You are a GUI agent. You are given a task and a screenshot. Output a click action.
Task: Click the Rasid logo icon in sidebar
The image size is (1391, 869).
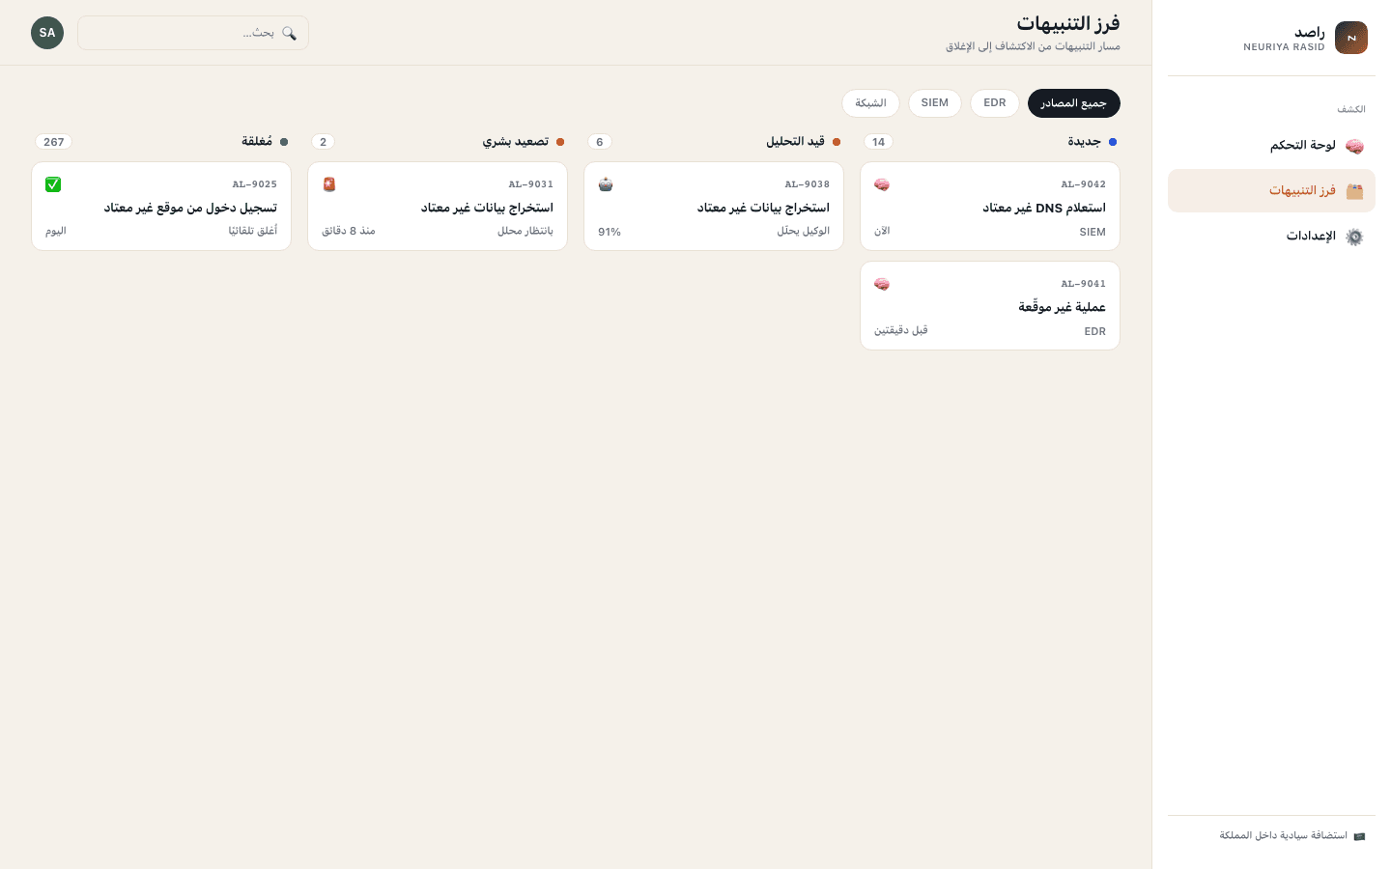click(x=1350, y=38)
